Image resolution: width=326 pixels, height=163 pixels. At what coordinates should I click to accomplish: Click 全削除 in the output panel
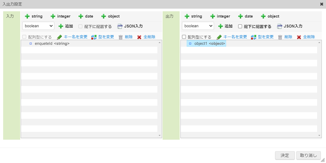306,37
